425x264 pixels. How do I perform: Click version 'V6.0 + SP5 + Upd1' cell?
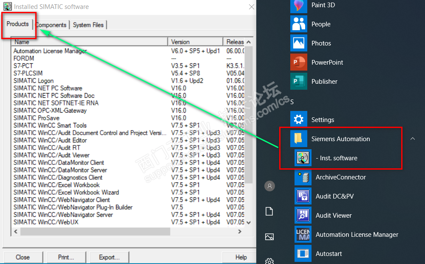point(195,51)
